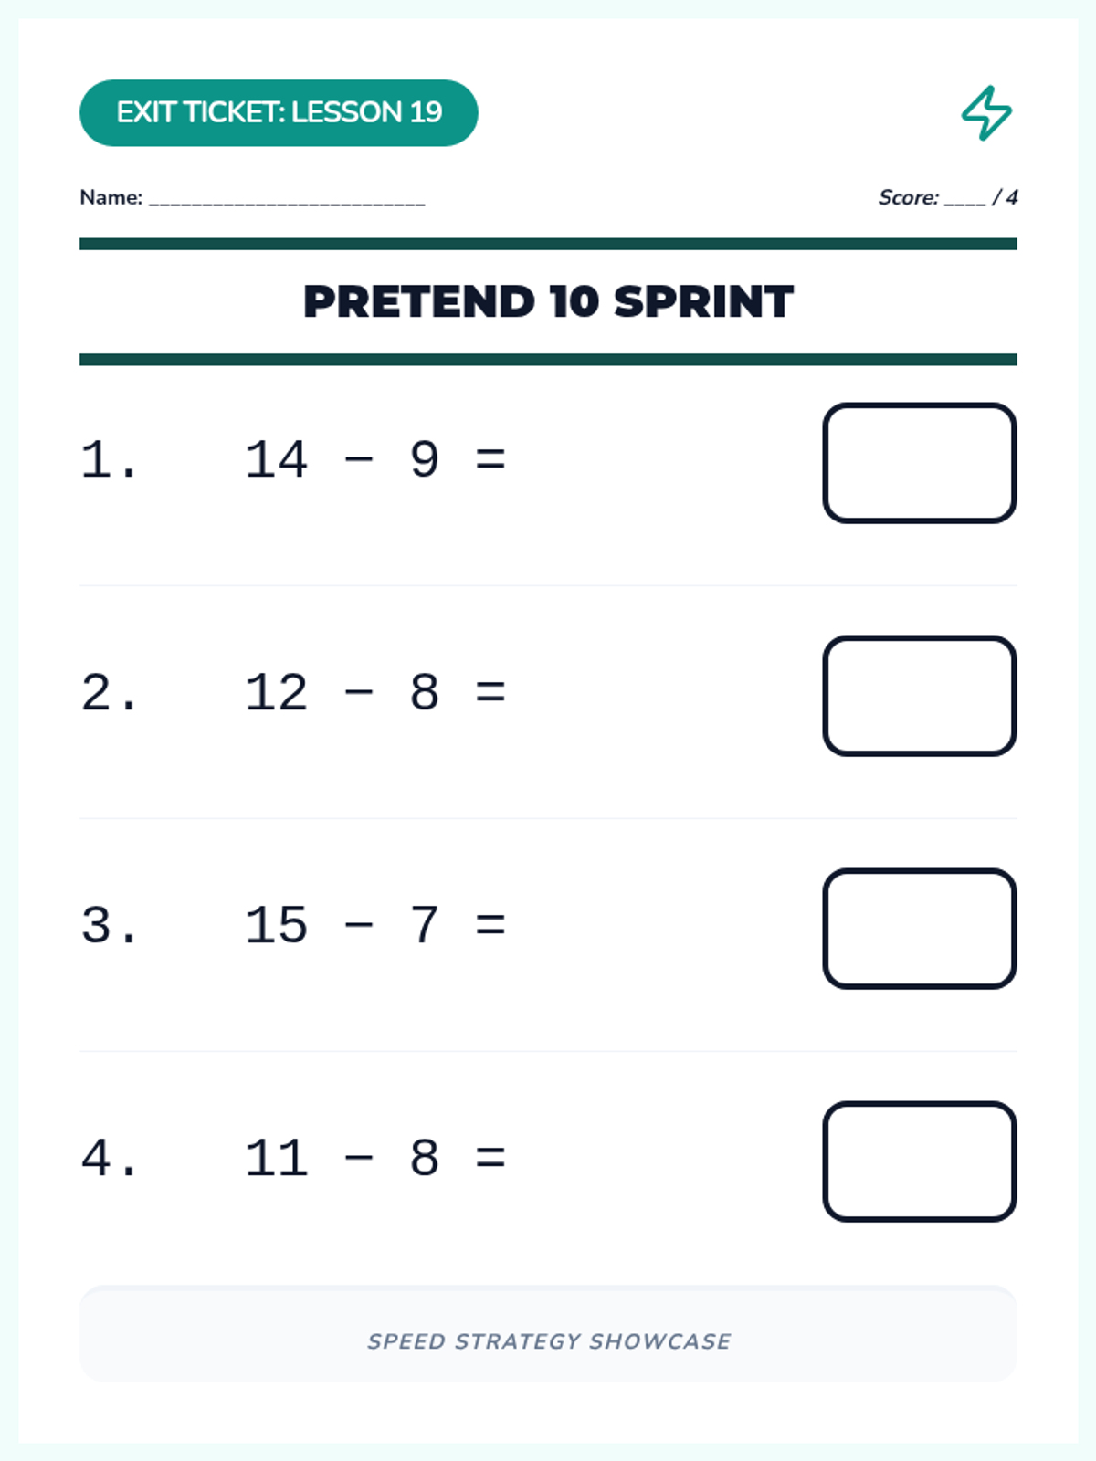Select the answer box for 12 − 8
Screen dimensions: 1096x1461
pyautogui.click(x=920, y=696)
